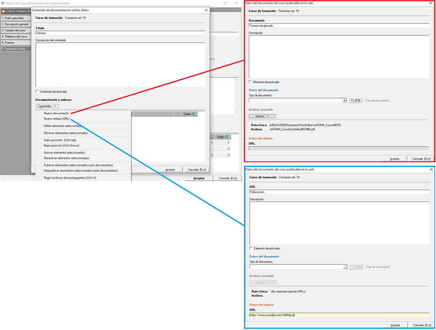Open the 1. Datos generales section
436x330 pixels.
click(16, 18)
